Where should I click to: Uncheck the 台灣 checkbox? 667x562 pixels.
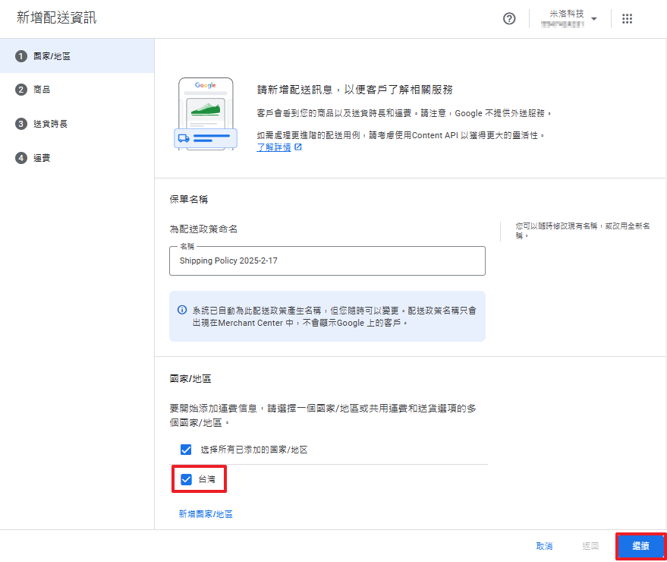point(186,479)
